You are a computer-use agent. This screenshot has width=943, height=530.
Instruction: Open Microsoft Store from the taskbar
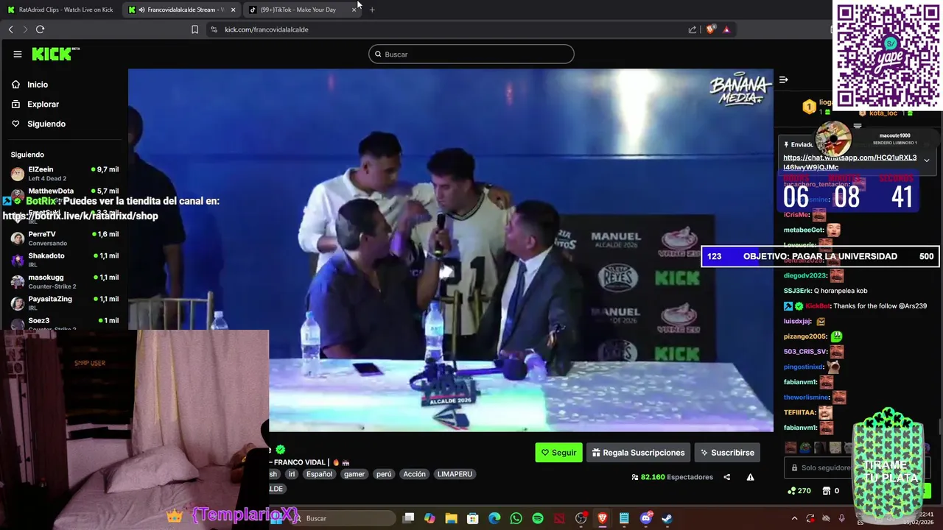click(x=473, y=518)
